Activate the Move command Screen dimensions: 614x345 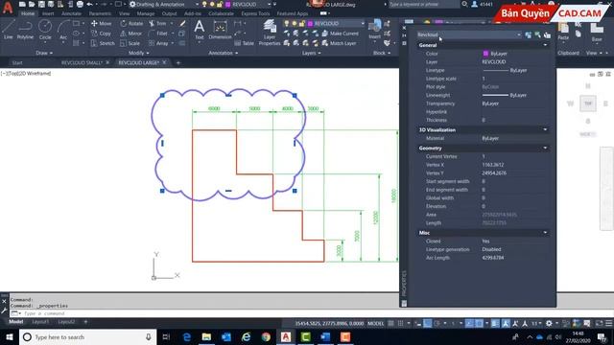coord(102,23)
